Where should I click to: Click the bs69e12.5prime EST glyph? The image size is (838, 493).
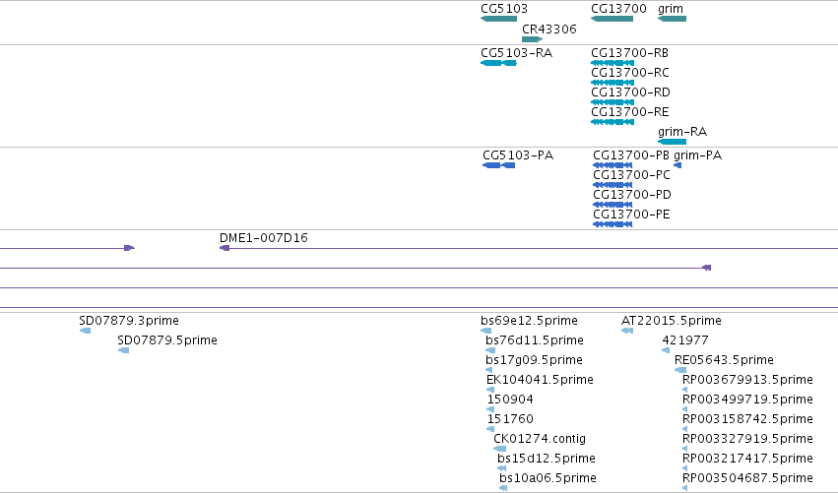tap(485, 331)
